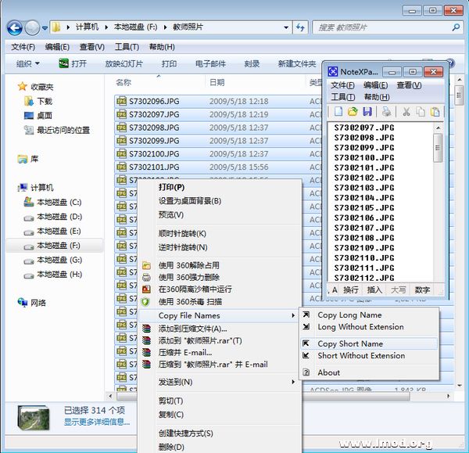This screenshot has height=453, width=469.
Task: Click the Explorer Back arrow button
Action: 15,28
